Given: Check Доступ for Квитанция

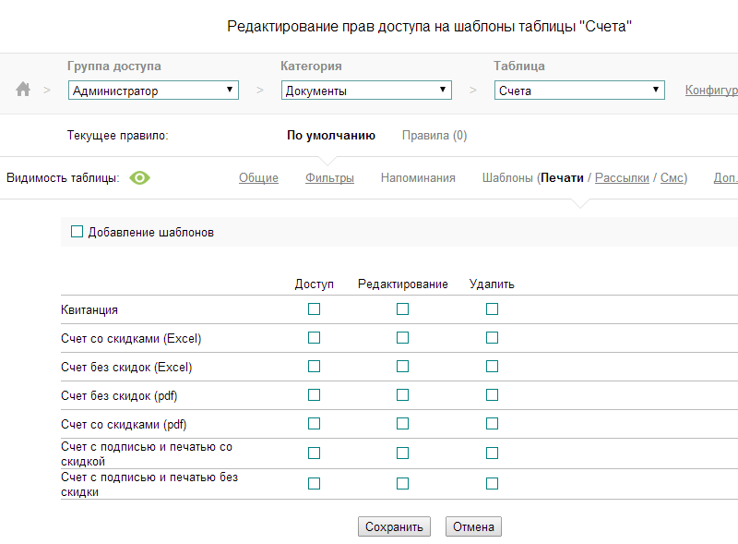Looking at the screenshot, I should pyautogui.click(x=314, y=309).
